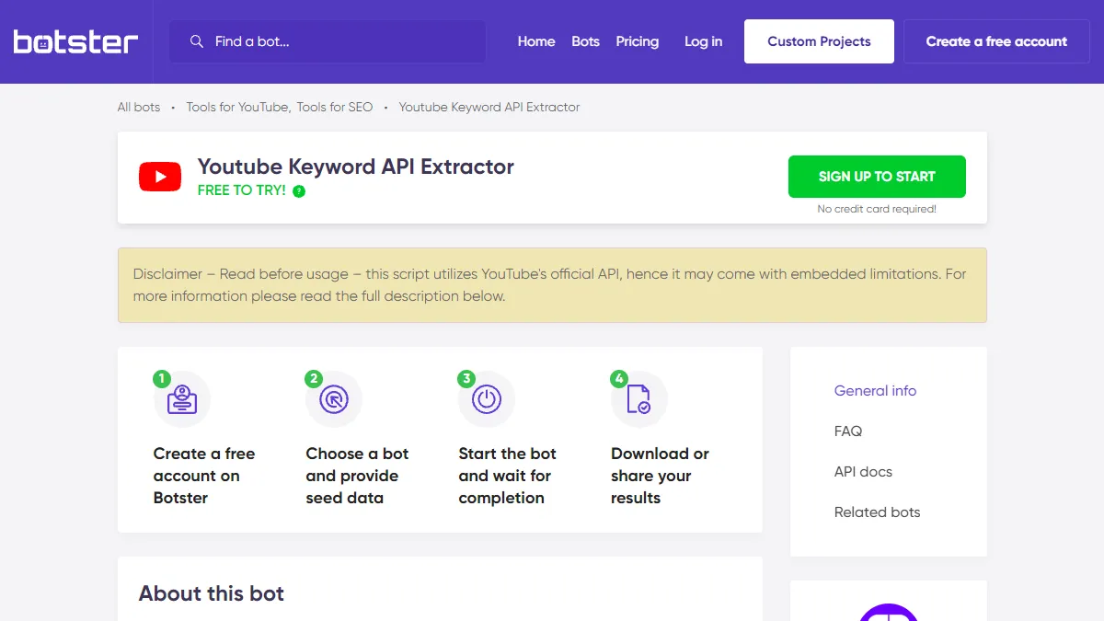Click the red YouTube play icon
Screen dimensions: 1104x621
(x=160, y=177)
